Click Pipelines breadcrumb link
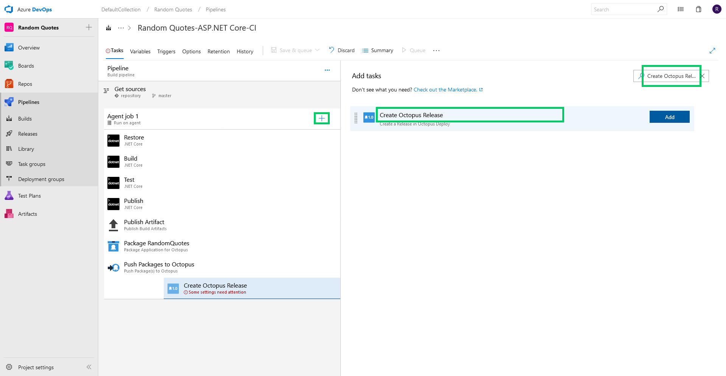The image size is (726, 376). pyautogui.click(x=216, y=9)
